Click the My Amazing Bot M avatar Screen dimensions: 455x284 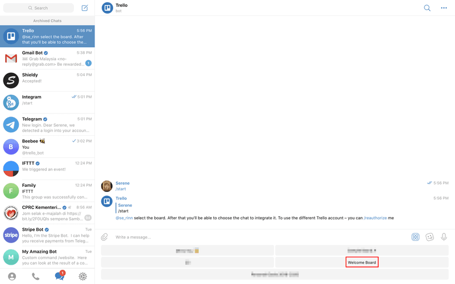[11, 257]
